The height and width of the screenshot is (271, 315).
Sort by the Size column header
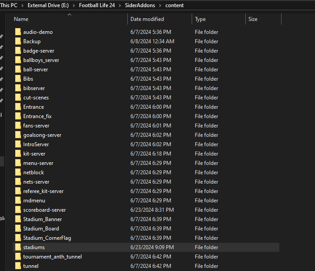click(x=253, y=19)
